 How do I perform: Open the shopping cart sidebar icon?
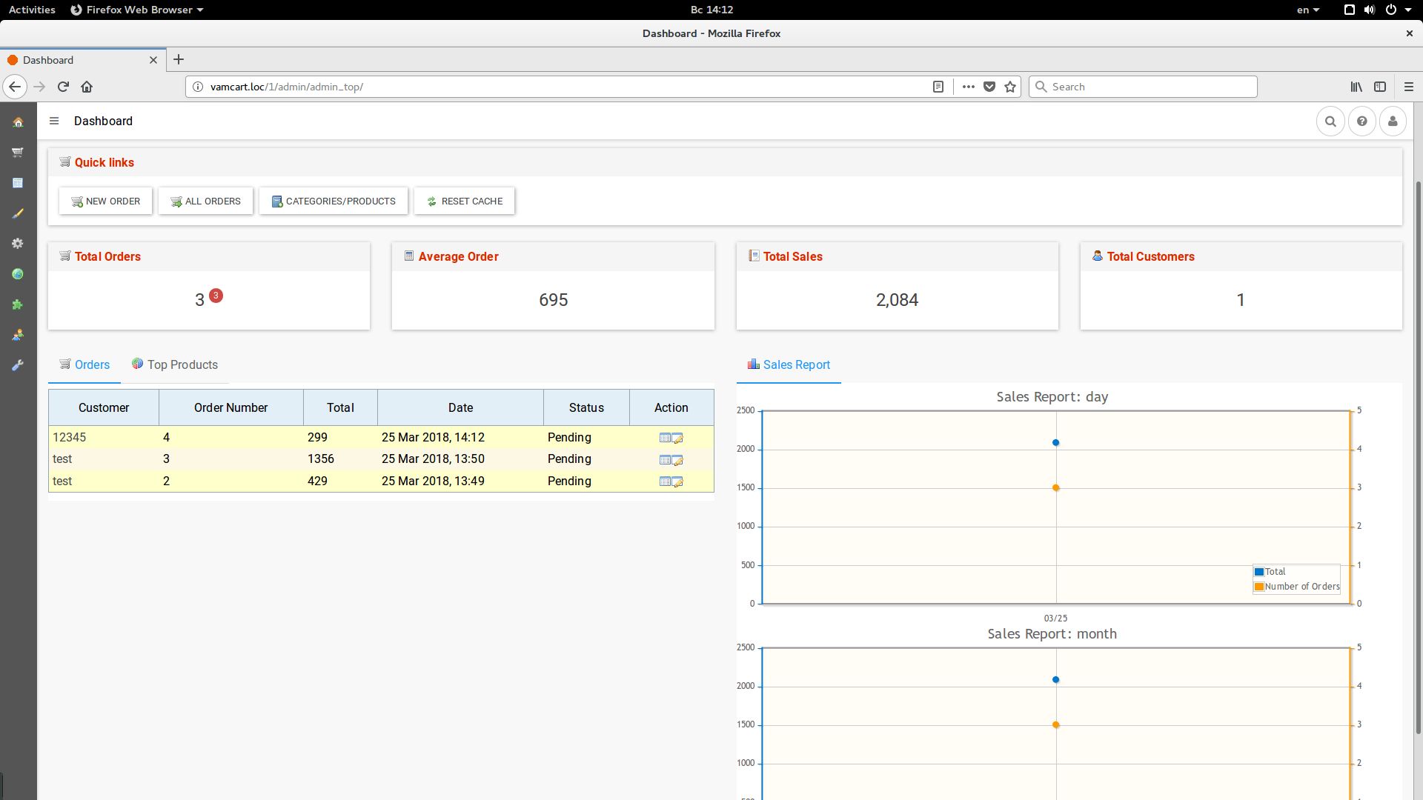pos(18,153)
